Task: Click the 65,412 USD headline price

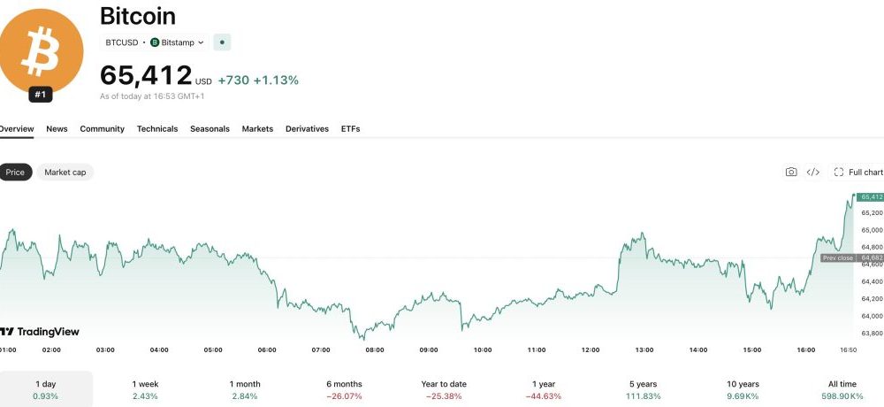Action: 156,75
